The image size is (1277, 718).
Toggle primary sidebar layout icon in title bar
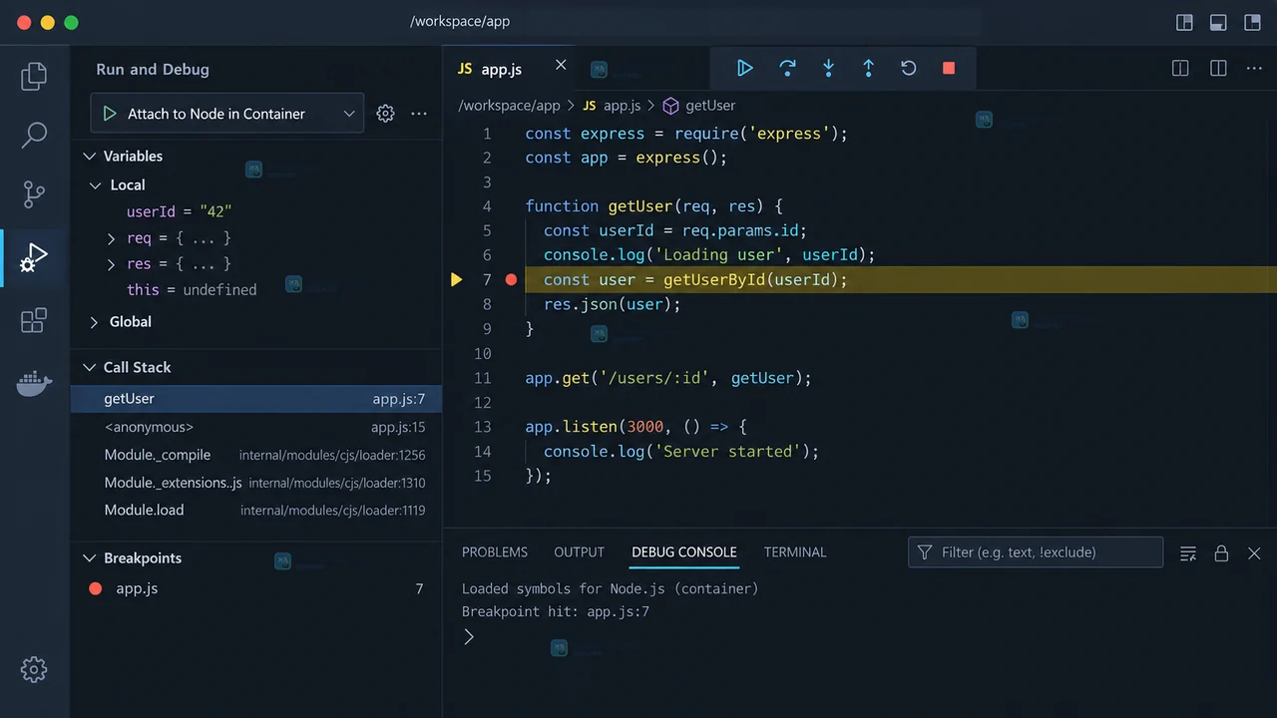point(1184,22)
